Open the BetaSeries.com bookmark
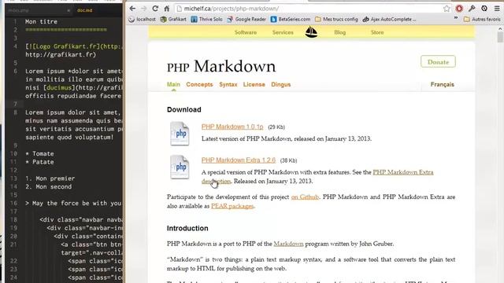Image resolution: width=504 pixels, height=283 pixels. click(x=291, y=19)
